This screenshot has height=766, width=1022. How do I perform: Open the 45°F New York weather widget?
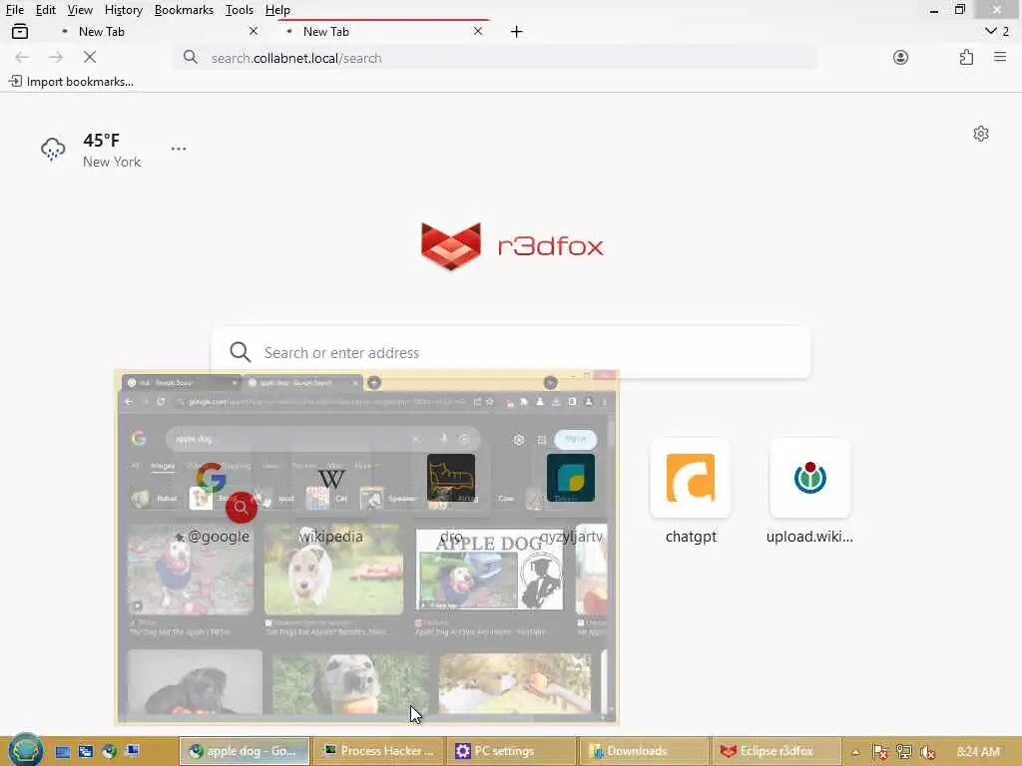(91, 150)
